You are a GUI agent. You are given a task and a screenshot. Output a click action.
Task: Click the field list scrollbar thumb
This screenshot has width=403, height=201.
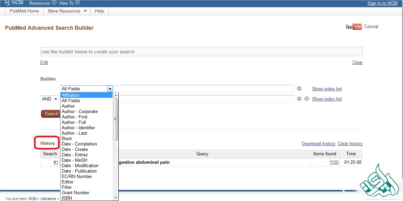click(x=116, y=119)
